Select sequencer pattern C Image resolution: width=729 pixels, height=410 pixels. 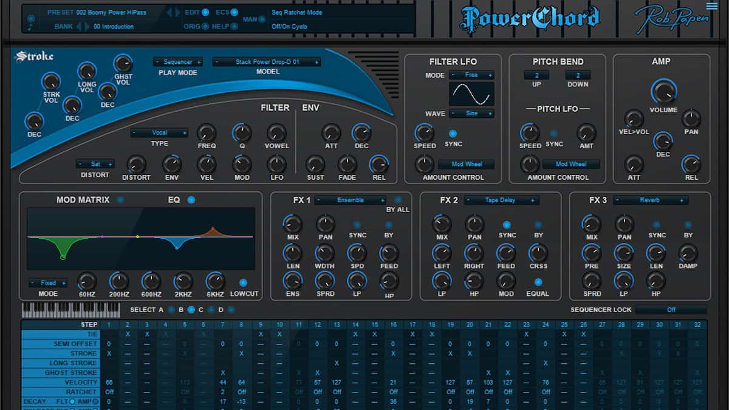click(x=211, y=310)
